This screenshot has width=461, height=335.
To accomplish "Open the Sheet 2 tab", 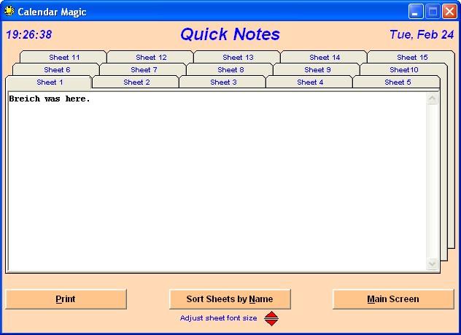I will (136, 82).
